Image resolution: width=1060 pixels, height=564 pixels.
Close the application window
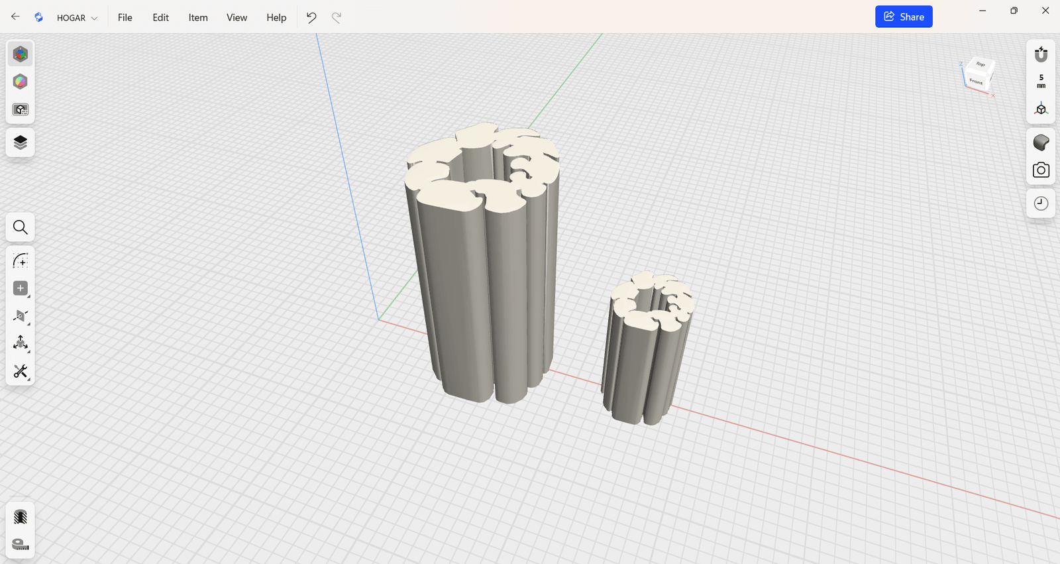point(1045,11)
